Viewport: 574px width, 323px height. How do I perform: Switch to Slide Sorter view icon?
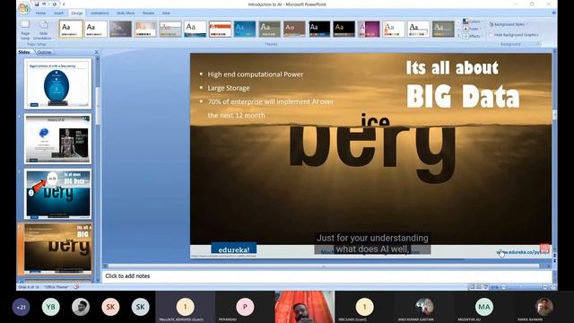[x=479, y=287]
